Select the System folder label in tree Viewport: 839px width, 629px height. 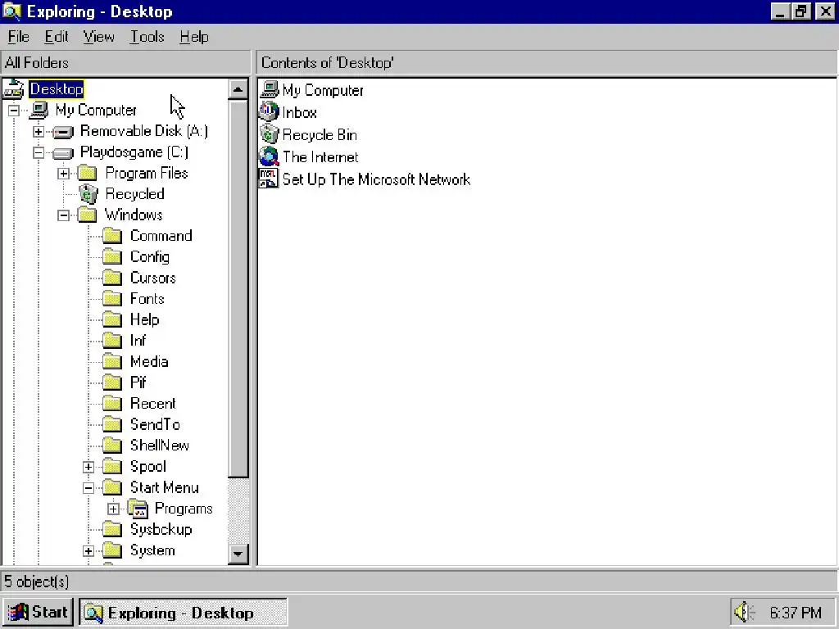[x=152, y=550]
